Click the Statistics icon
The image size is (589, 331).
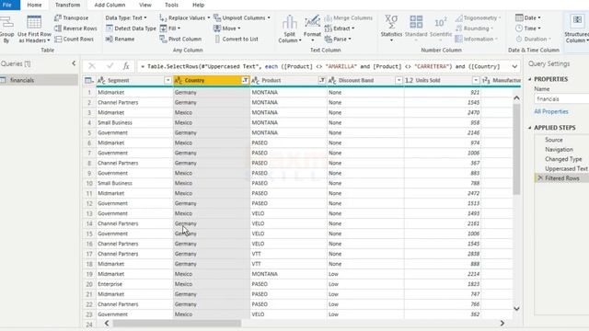coord(391,22)
